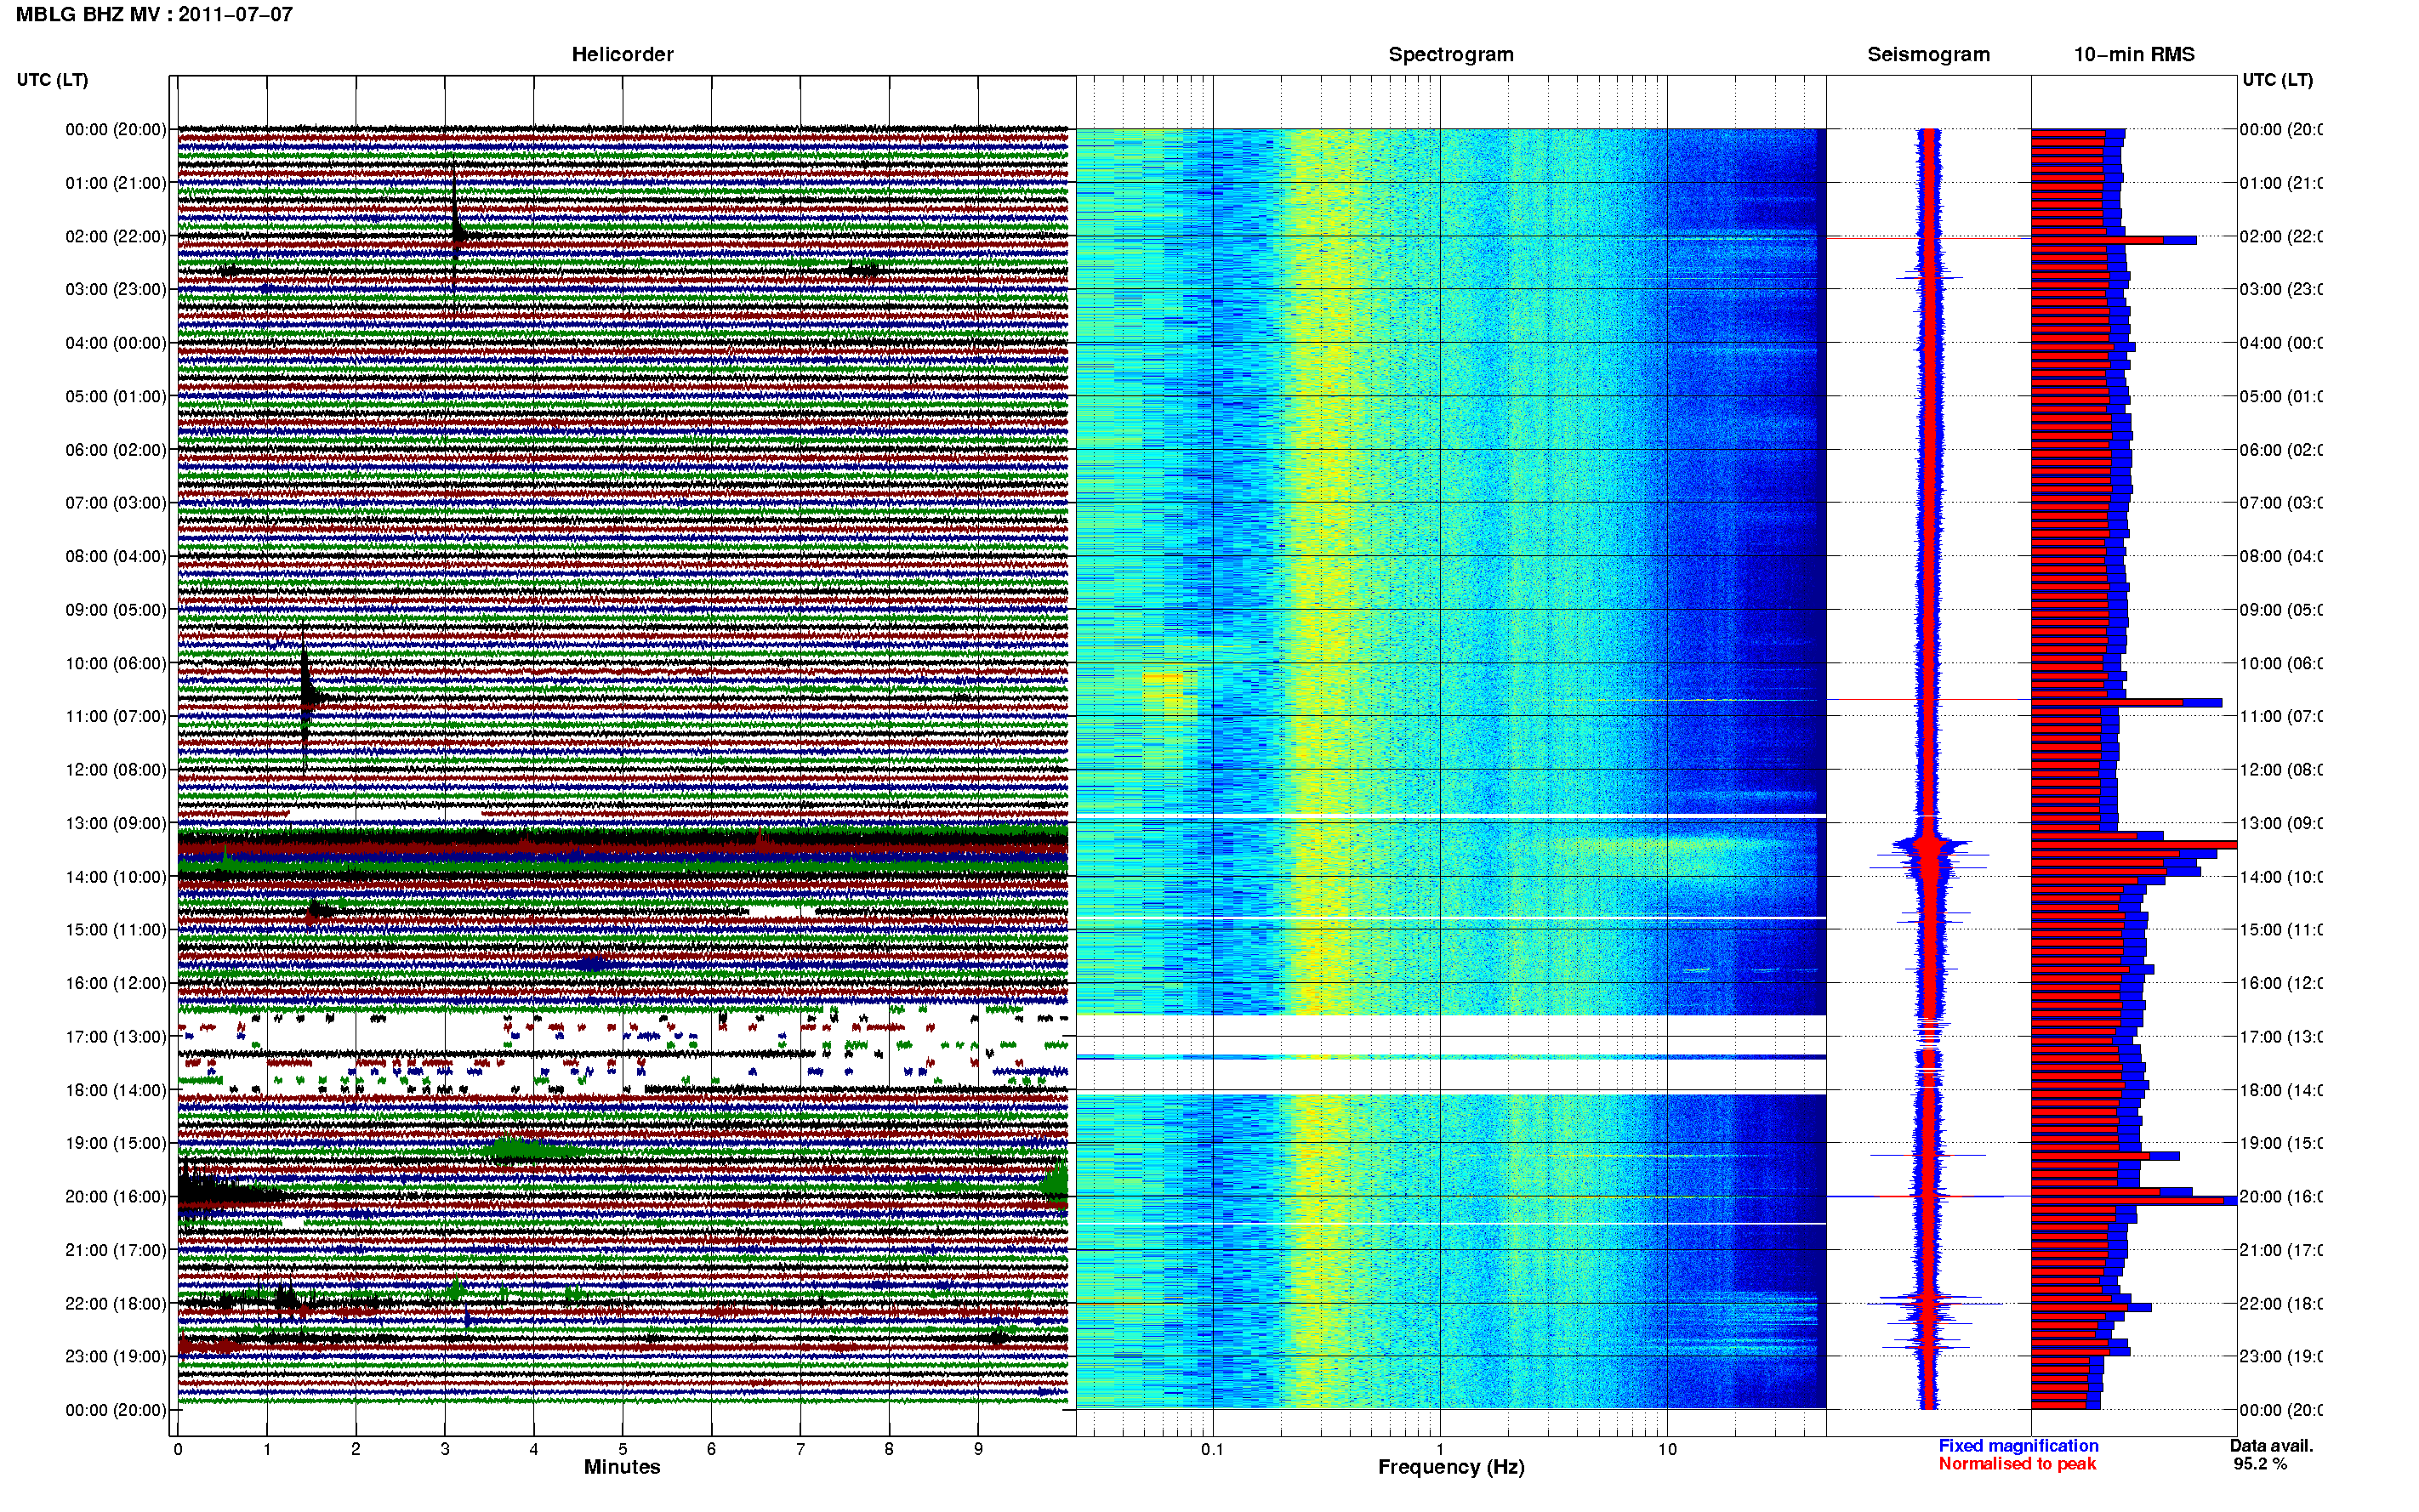The height and width of the screenshot is (1512, 2419).
Task: Click the right-side '13:00 (09:' time label
Action: (x=2281, y=823)
